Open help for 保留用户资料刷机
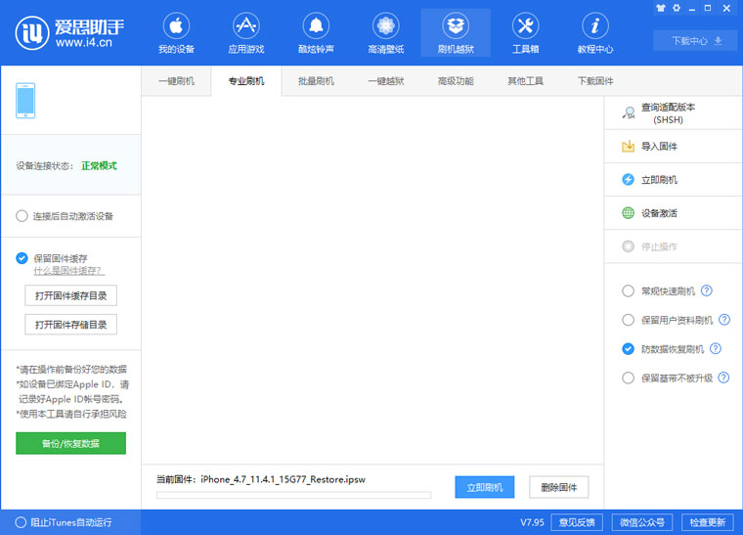This screenshot has height=535, width=743. (724, 320)
